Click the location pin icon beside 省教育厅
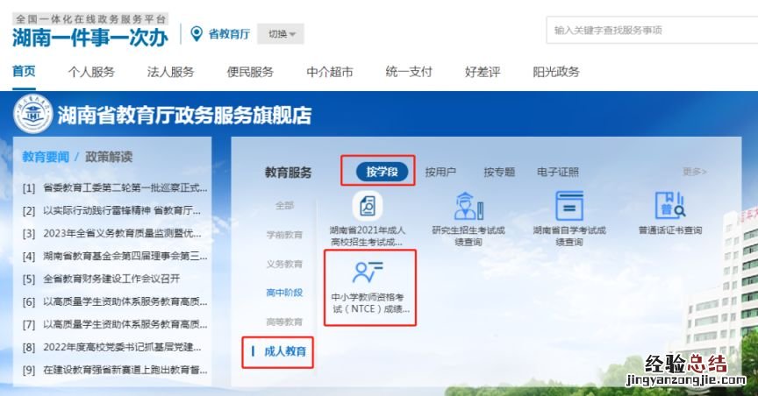This screenshot has height=396, width=758. tap(197, 34)
